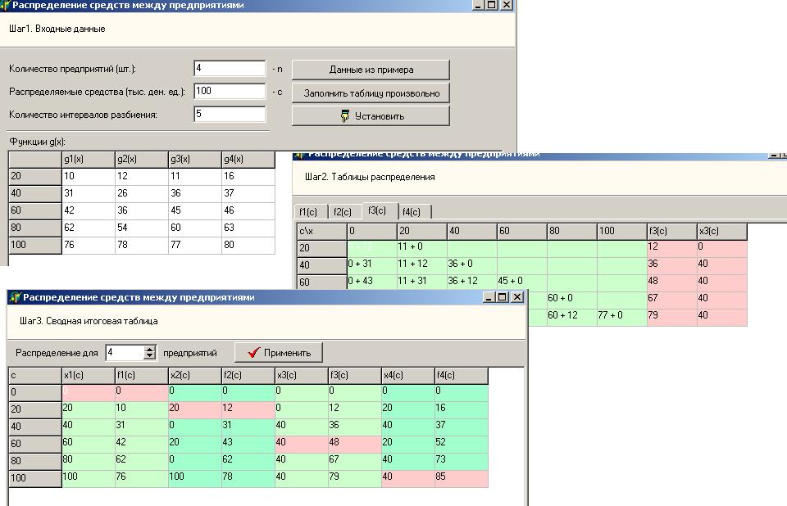This screenshot has height=506, width=787.
Task: Minimize the Шаг1 input data window
Action: click(479, 5)
